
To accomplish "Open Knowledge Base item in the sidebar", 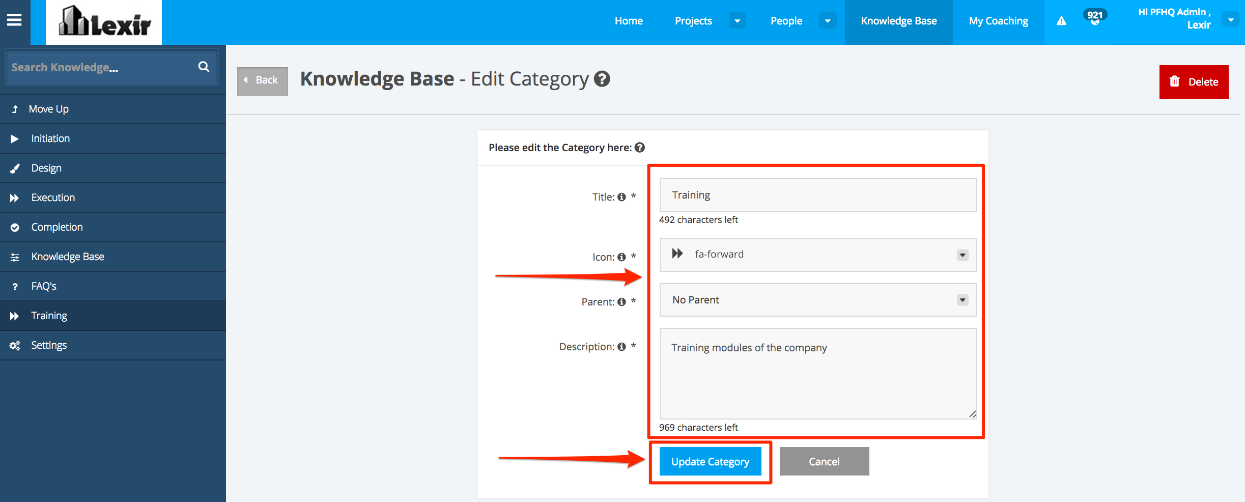I will click(113, 257).
